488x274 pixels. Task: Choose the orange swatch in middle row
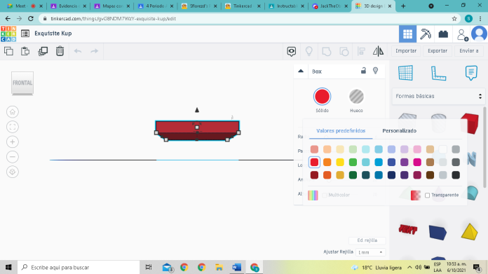(327, 163)
